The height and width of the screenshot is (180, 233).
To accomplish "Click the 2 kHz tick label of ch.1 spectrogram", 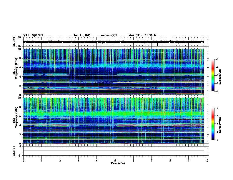I will tap(20, 86).
